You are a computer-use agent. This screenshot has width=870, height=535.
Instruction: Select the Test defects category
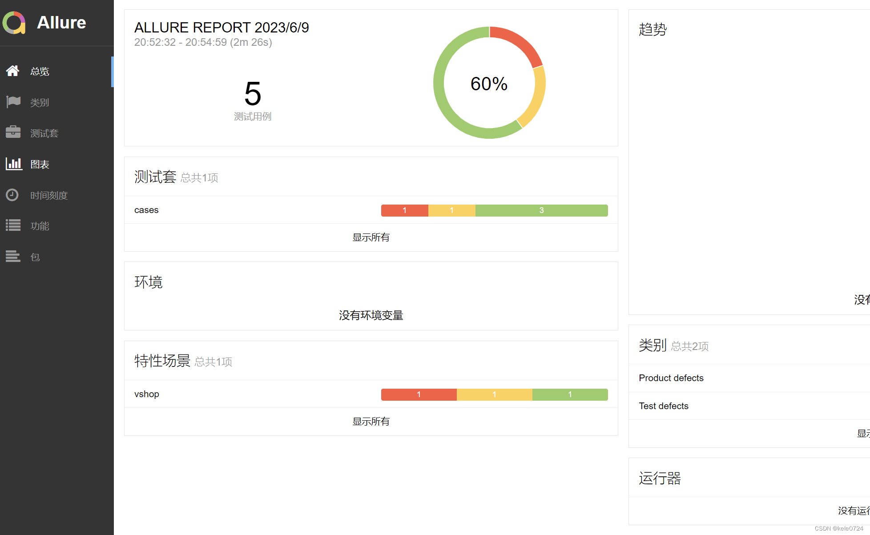tap(663, 406)
